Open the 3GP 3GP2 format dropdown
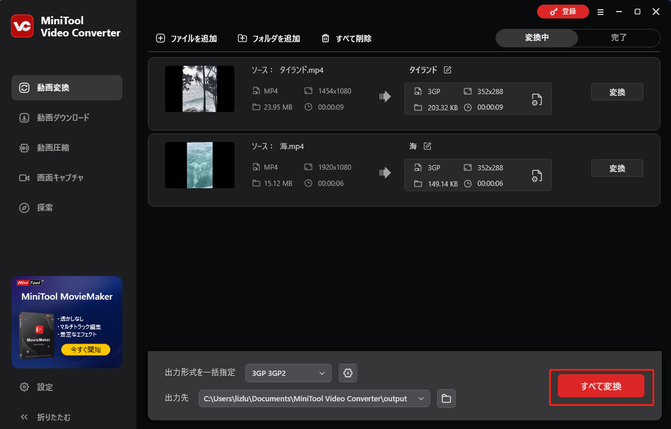Image resolution: width=671 pixels, height=429 pixels. 288,373
